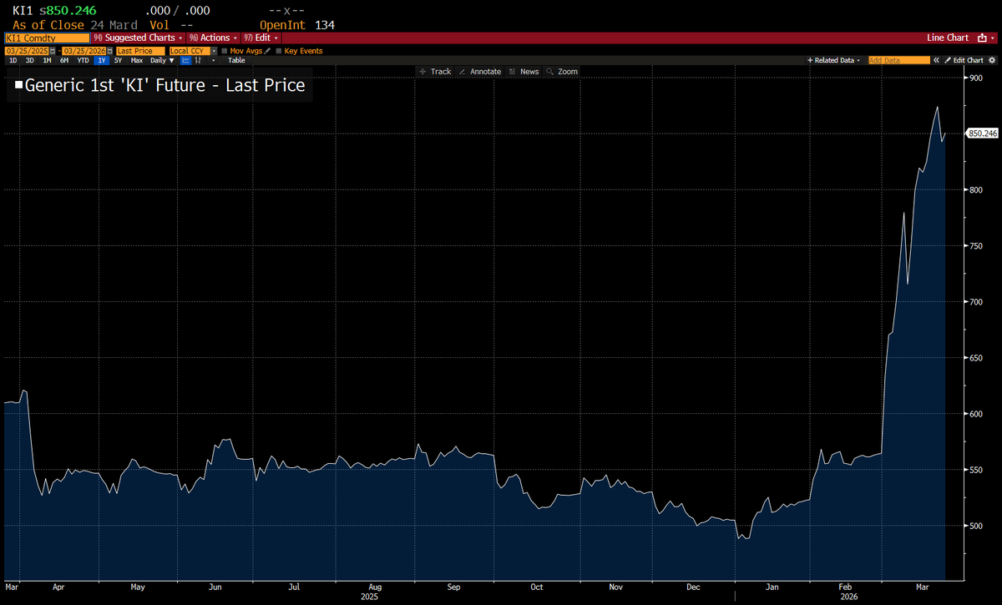This screenshot has height=605, width=1002.
Task: Click the Line Chart title label
Action: (x=948, y=38)
